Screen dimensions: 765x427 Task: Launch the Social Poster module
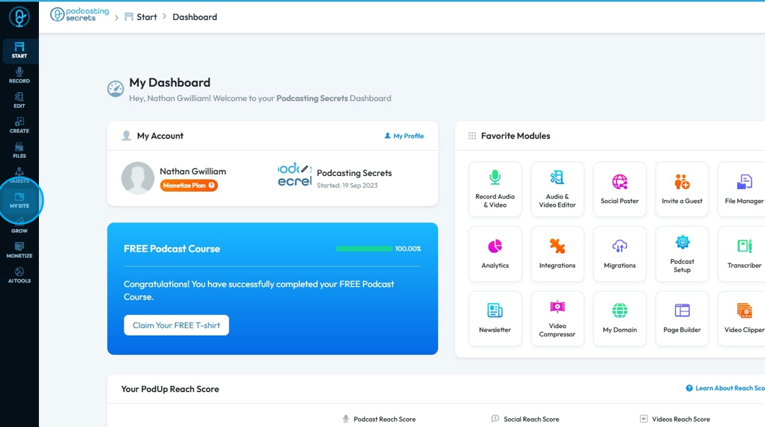[x=620, y=189]
